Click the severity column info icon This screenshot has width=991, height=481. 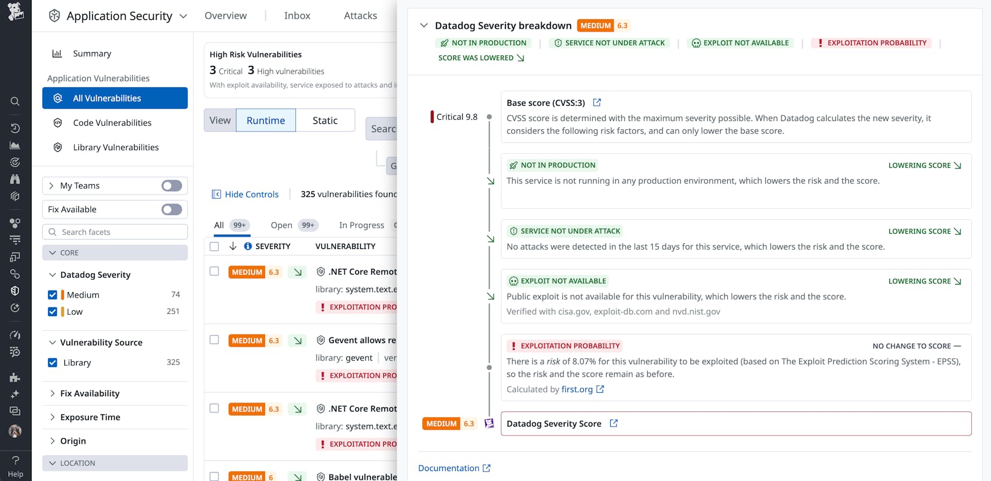(248, 247)
